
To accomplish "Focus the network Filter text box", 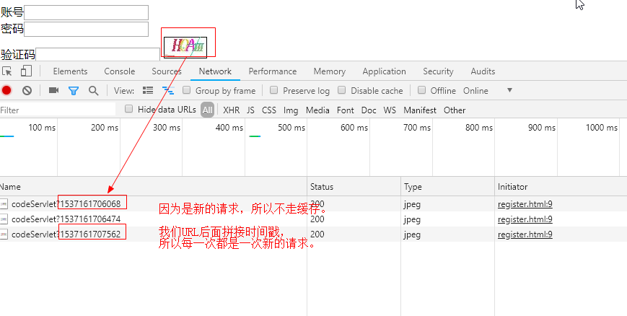I will pos(58,110).
